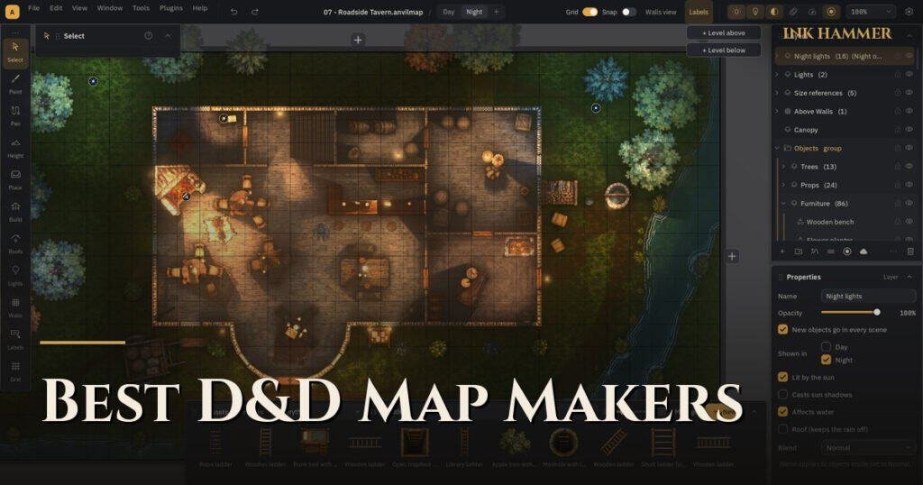
Task: Click the Opacity slider handle
Action: tap(876, 313)
